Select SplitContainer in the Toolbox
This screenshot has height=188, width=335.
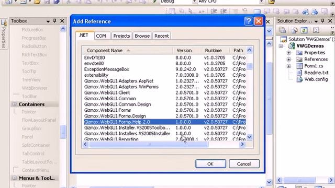pos(36,145)
